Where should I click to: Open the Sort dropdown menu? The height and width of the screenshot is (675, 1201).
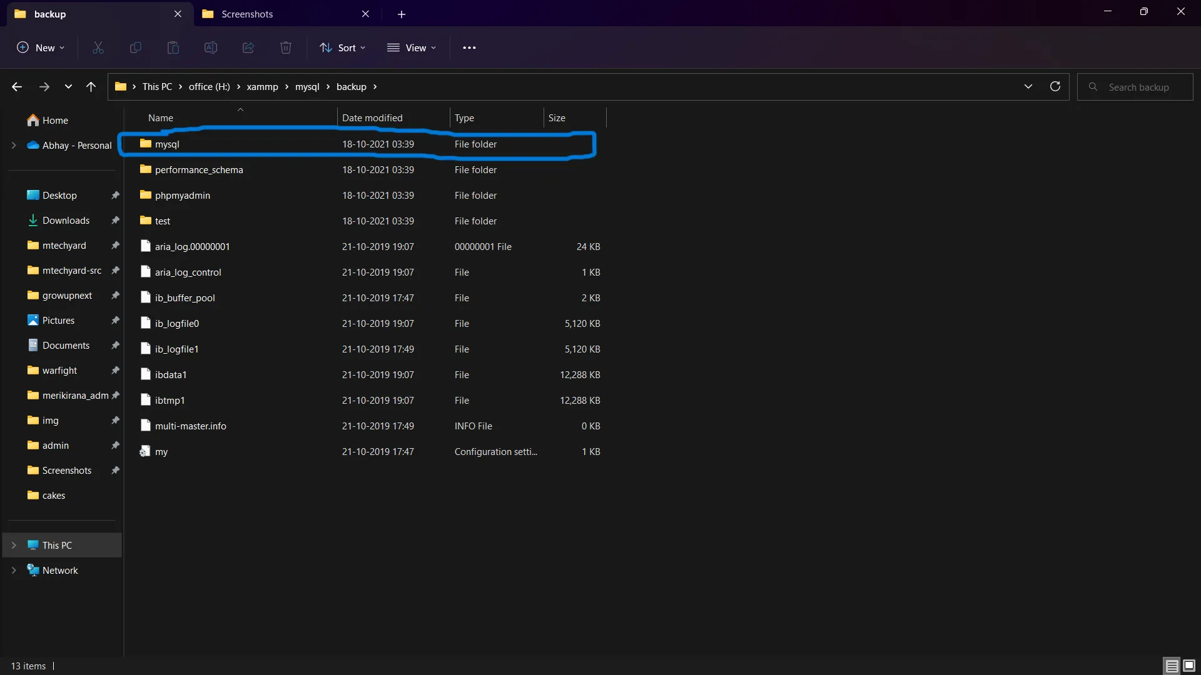point(342,47)
